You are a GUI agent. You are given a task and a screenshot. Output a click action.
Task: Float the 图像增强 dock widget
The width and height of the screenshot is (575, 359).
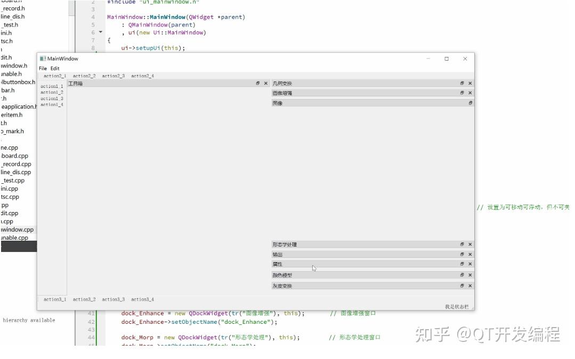pyautogui.click(x=461, y=93)
